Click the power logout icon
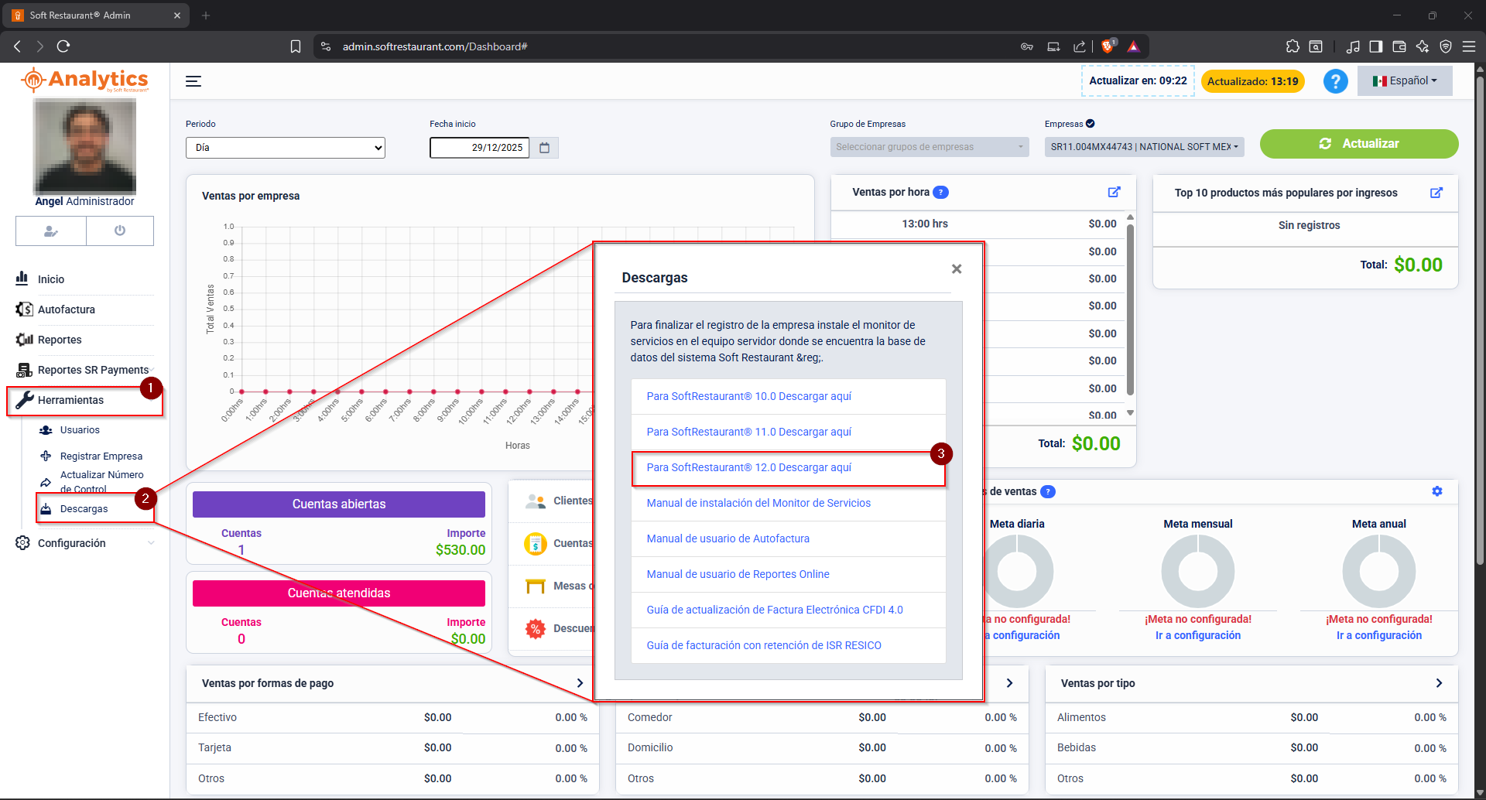 pos(120,231)
